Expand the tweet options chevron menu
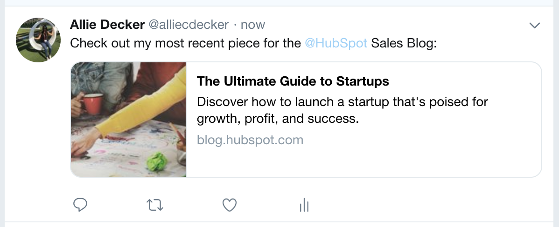 (x=535, y=25)
